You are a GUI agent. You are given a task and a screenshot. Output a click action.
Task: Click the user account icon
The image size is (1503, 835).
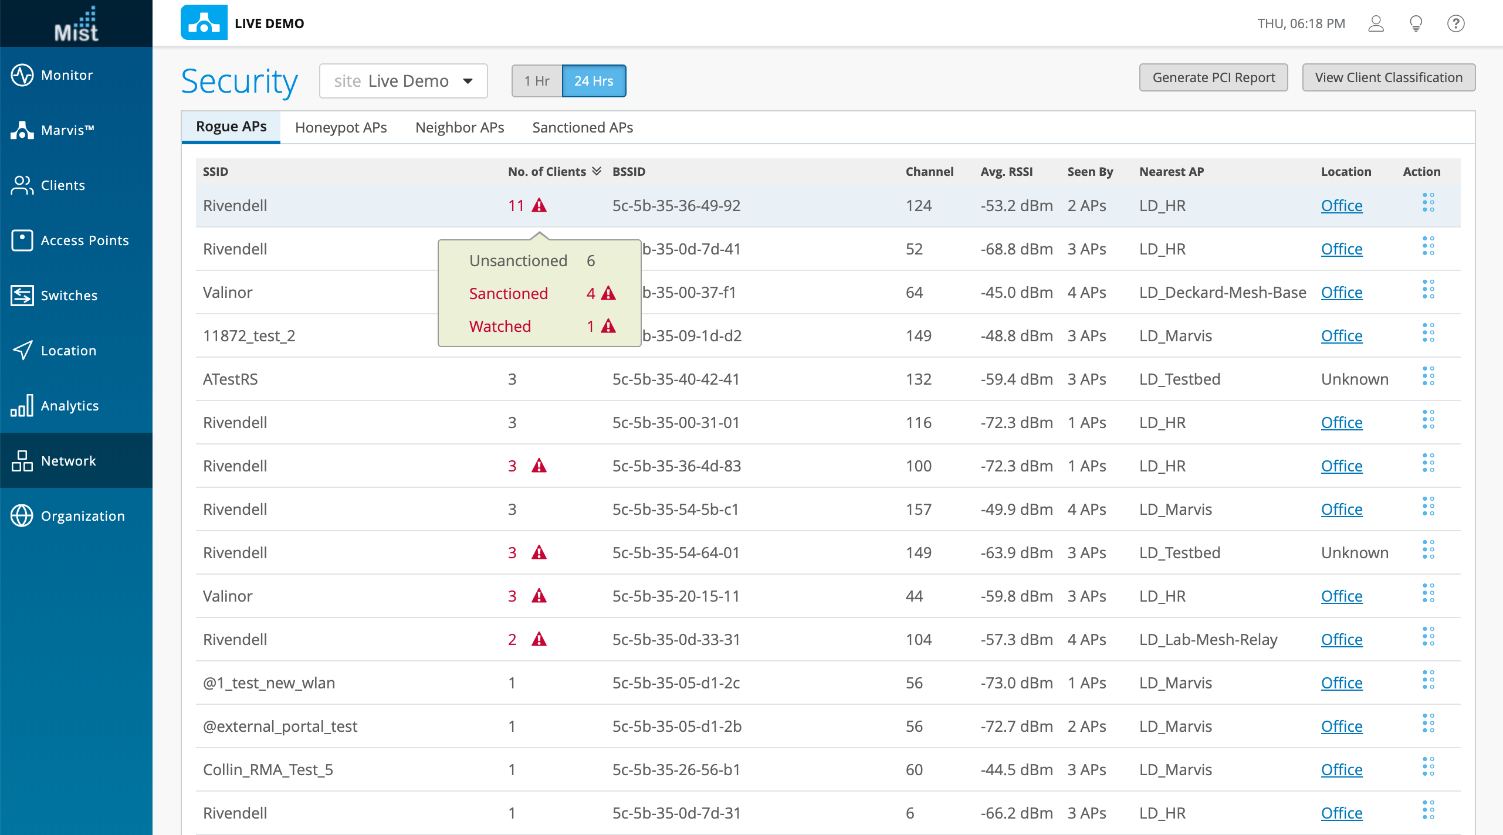[1376, 23]
